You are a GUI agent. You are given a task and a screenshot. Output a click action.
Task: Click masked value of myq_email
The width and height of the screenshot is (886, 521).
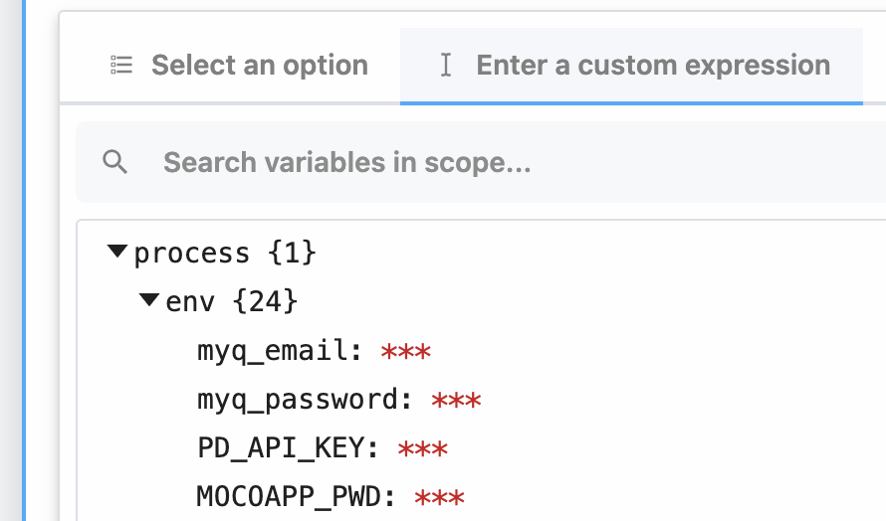point(406,352)
